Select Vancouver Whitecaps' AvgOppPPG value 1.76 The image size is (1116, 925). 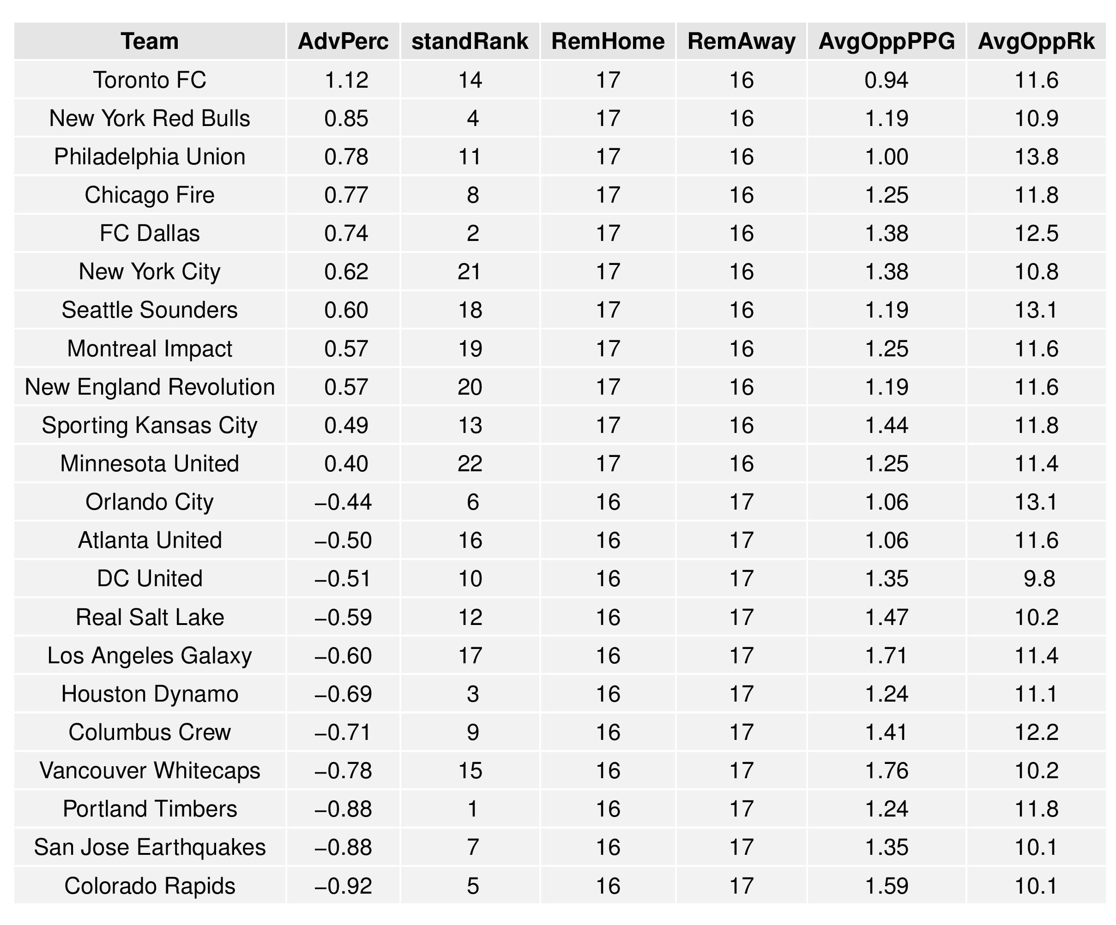pos(887,770)
